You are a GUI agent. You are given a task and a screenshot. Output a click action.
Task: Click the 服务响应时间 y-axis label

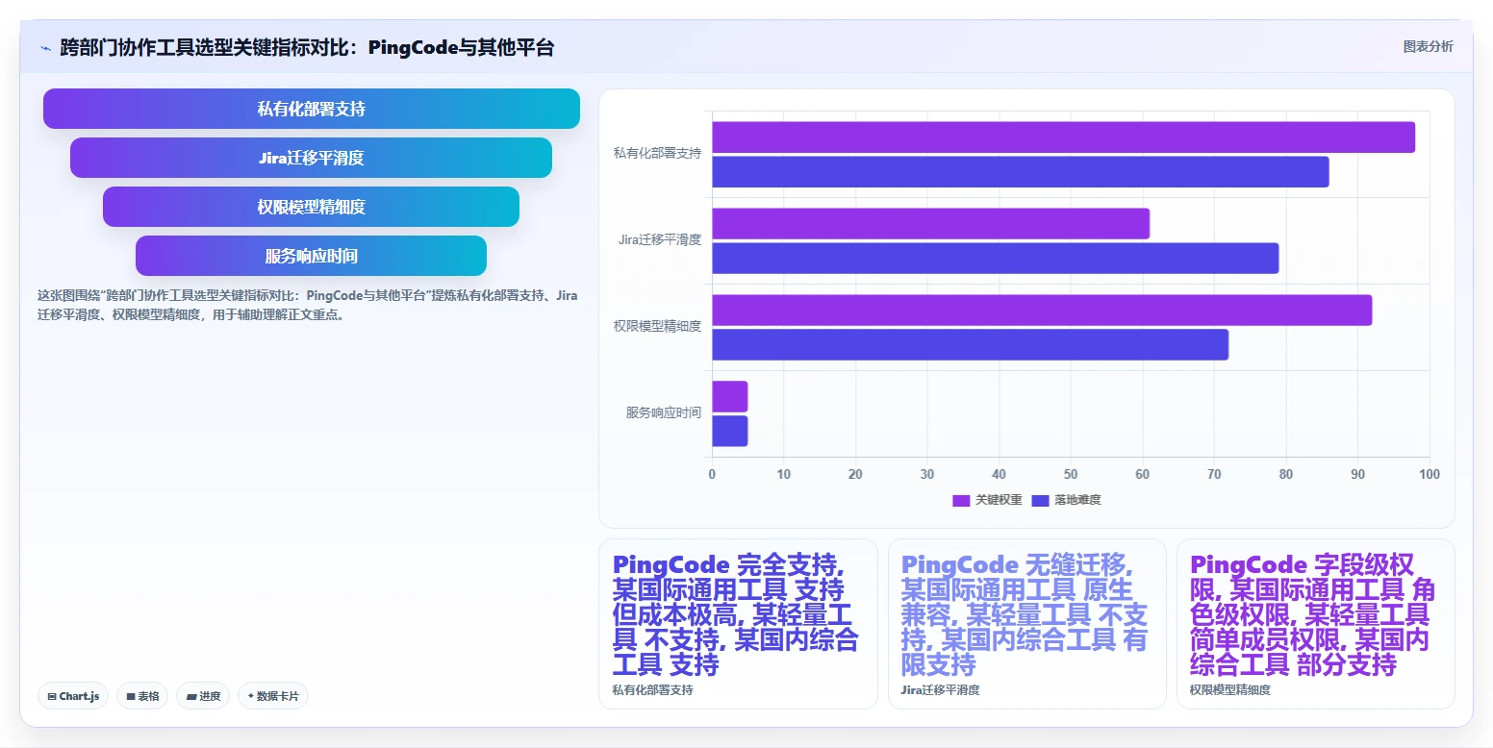663,412
